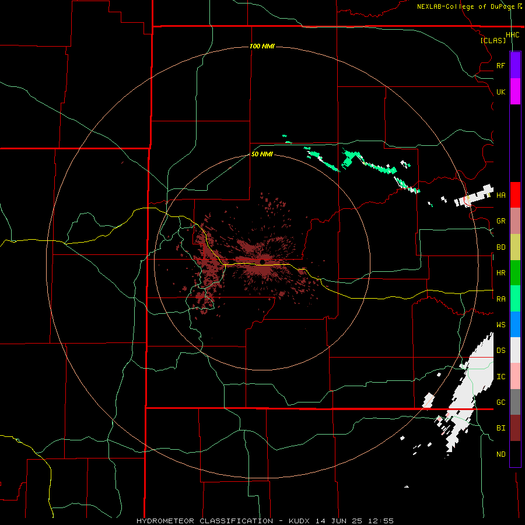Click the DS legend label
Viewport: 525px width, 525px height.
click(501, 351)
